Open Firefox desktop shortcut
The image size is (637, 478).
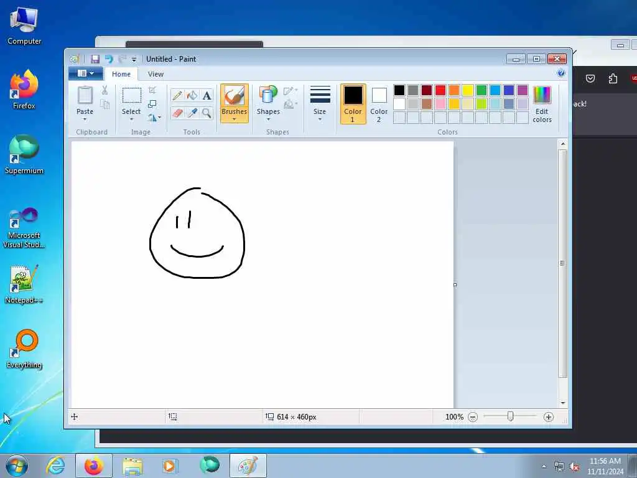click(24, 90)
